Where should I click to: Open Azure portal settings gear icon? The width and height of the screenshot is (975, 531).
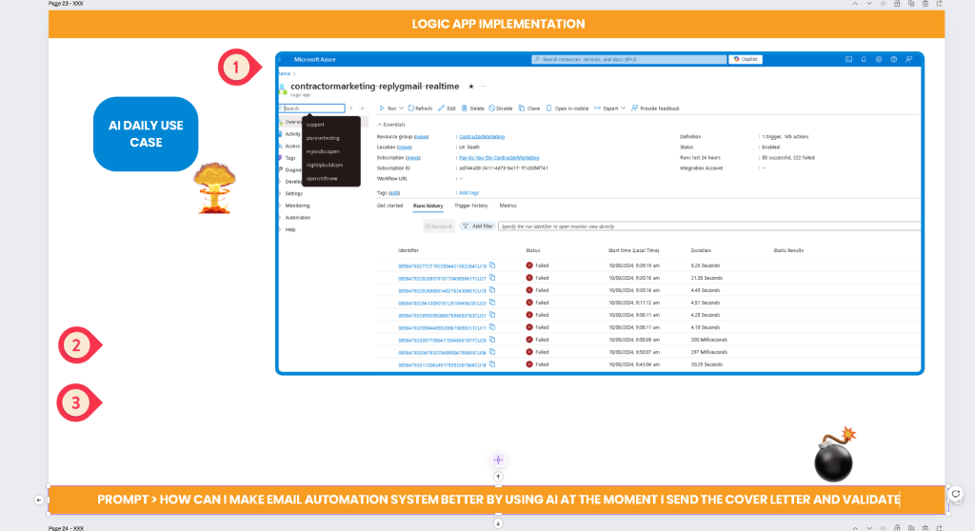click(x=879, y=60)
